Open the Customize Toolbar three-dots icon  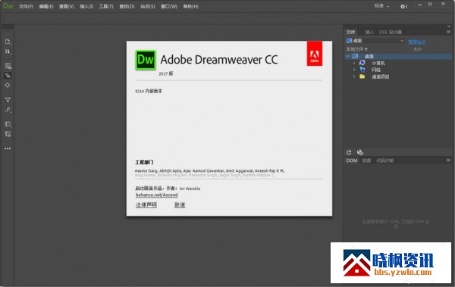coord(8,148)
